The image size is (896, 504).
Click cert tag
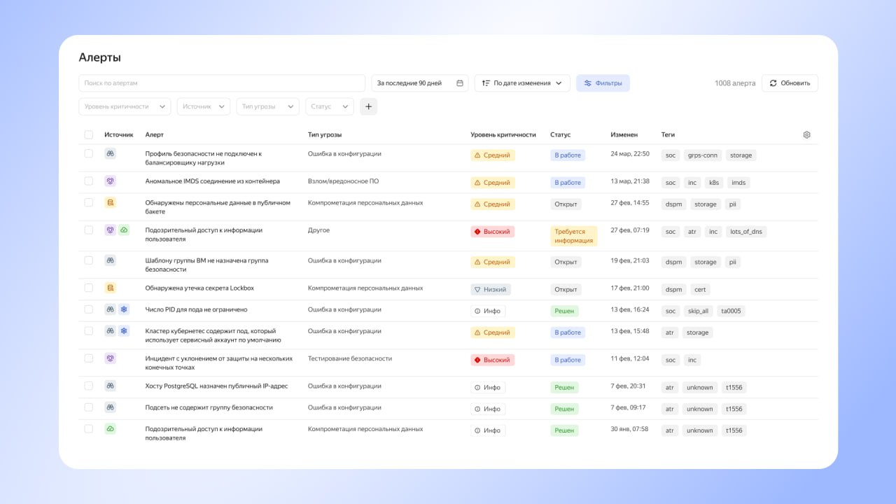700,289
